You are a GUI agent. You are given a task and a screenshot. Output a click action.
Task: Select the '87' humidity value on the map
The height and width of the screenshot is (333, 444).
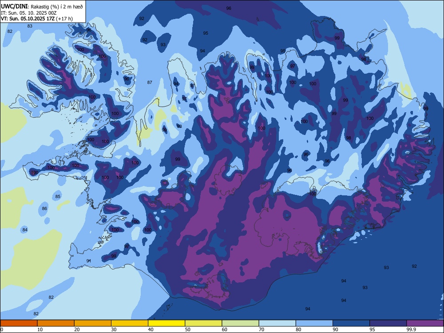pyautogui.click(x=150, y=83)
